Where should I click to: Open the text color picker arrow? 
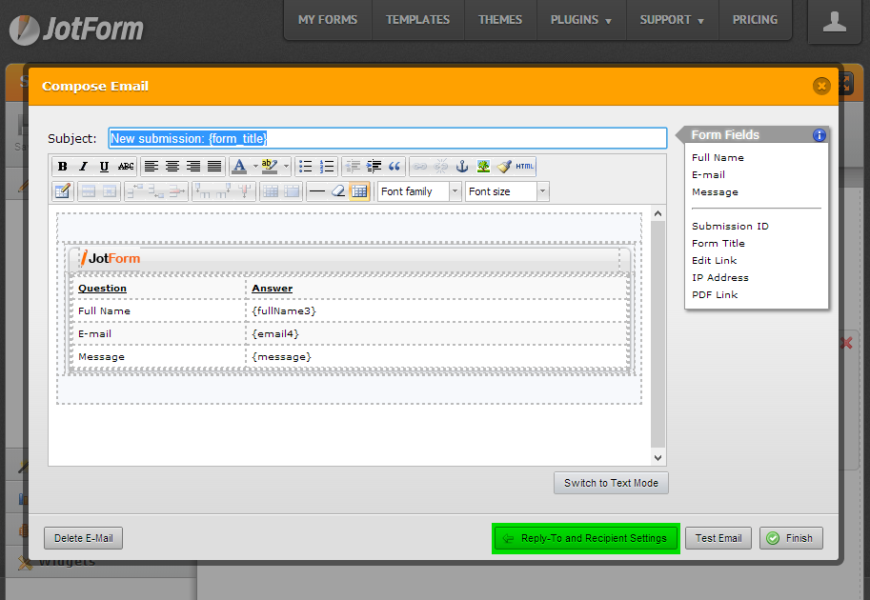pyautogui.click(x=254, y=167)
